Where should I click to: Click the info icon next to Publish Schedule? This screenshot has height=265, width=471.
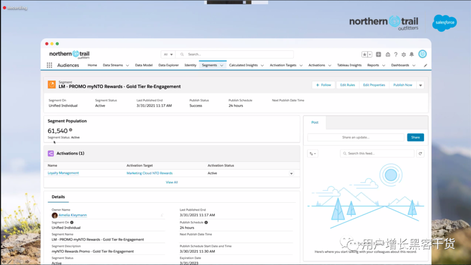[206, 222]
